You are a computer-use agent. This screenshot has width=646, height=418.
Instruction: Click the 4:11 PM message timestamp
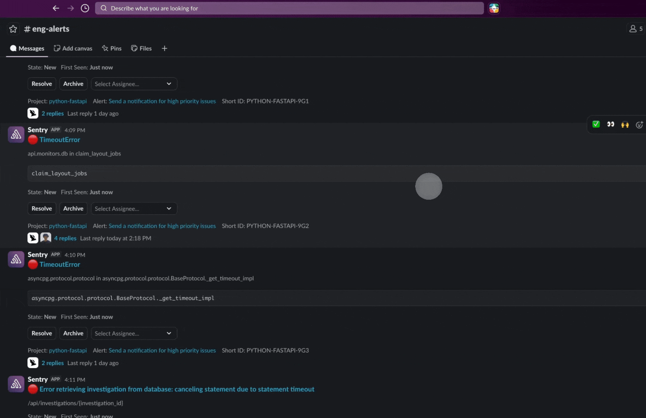[x=75, y=380]
